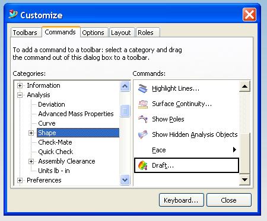Screen dimensions: 267x221
Task: Click Show Hidden Analysis Objects text
Action: point(195,134)
